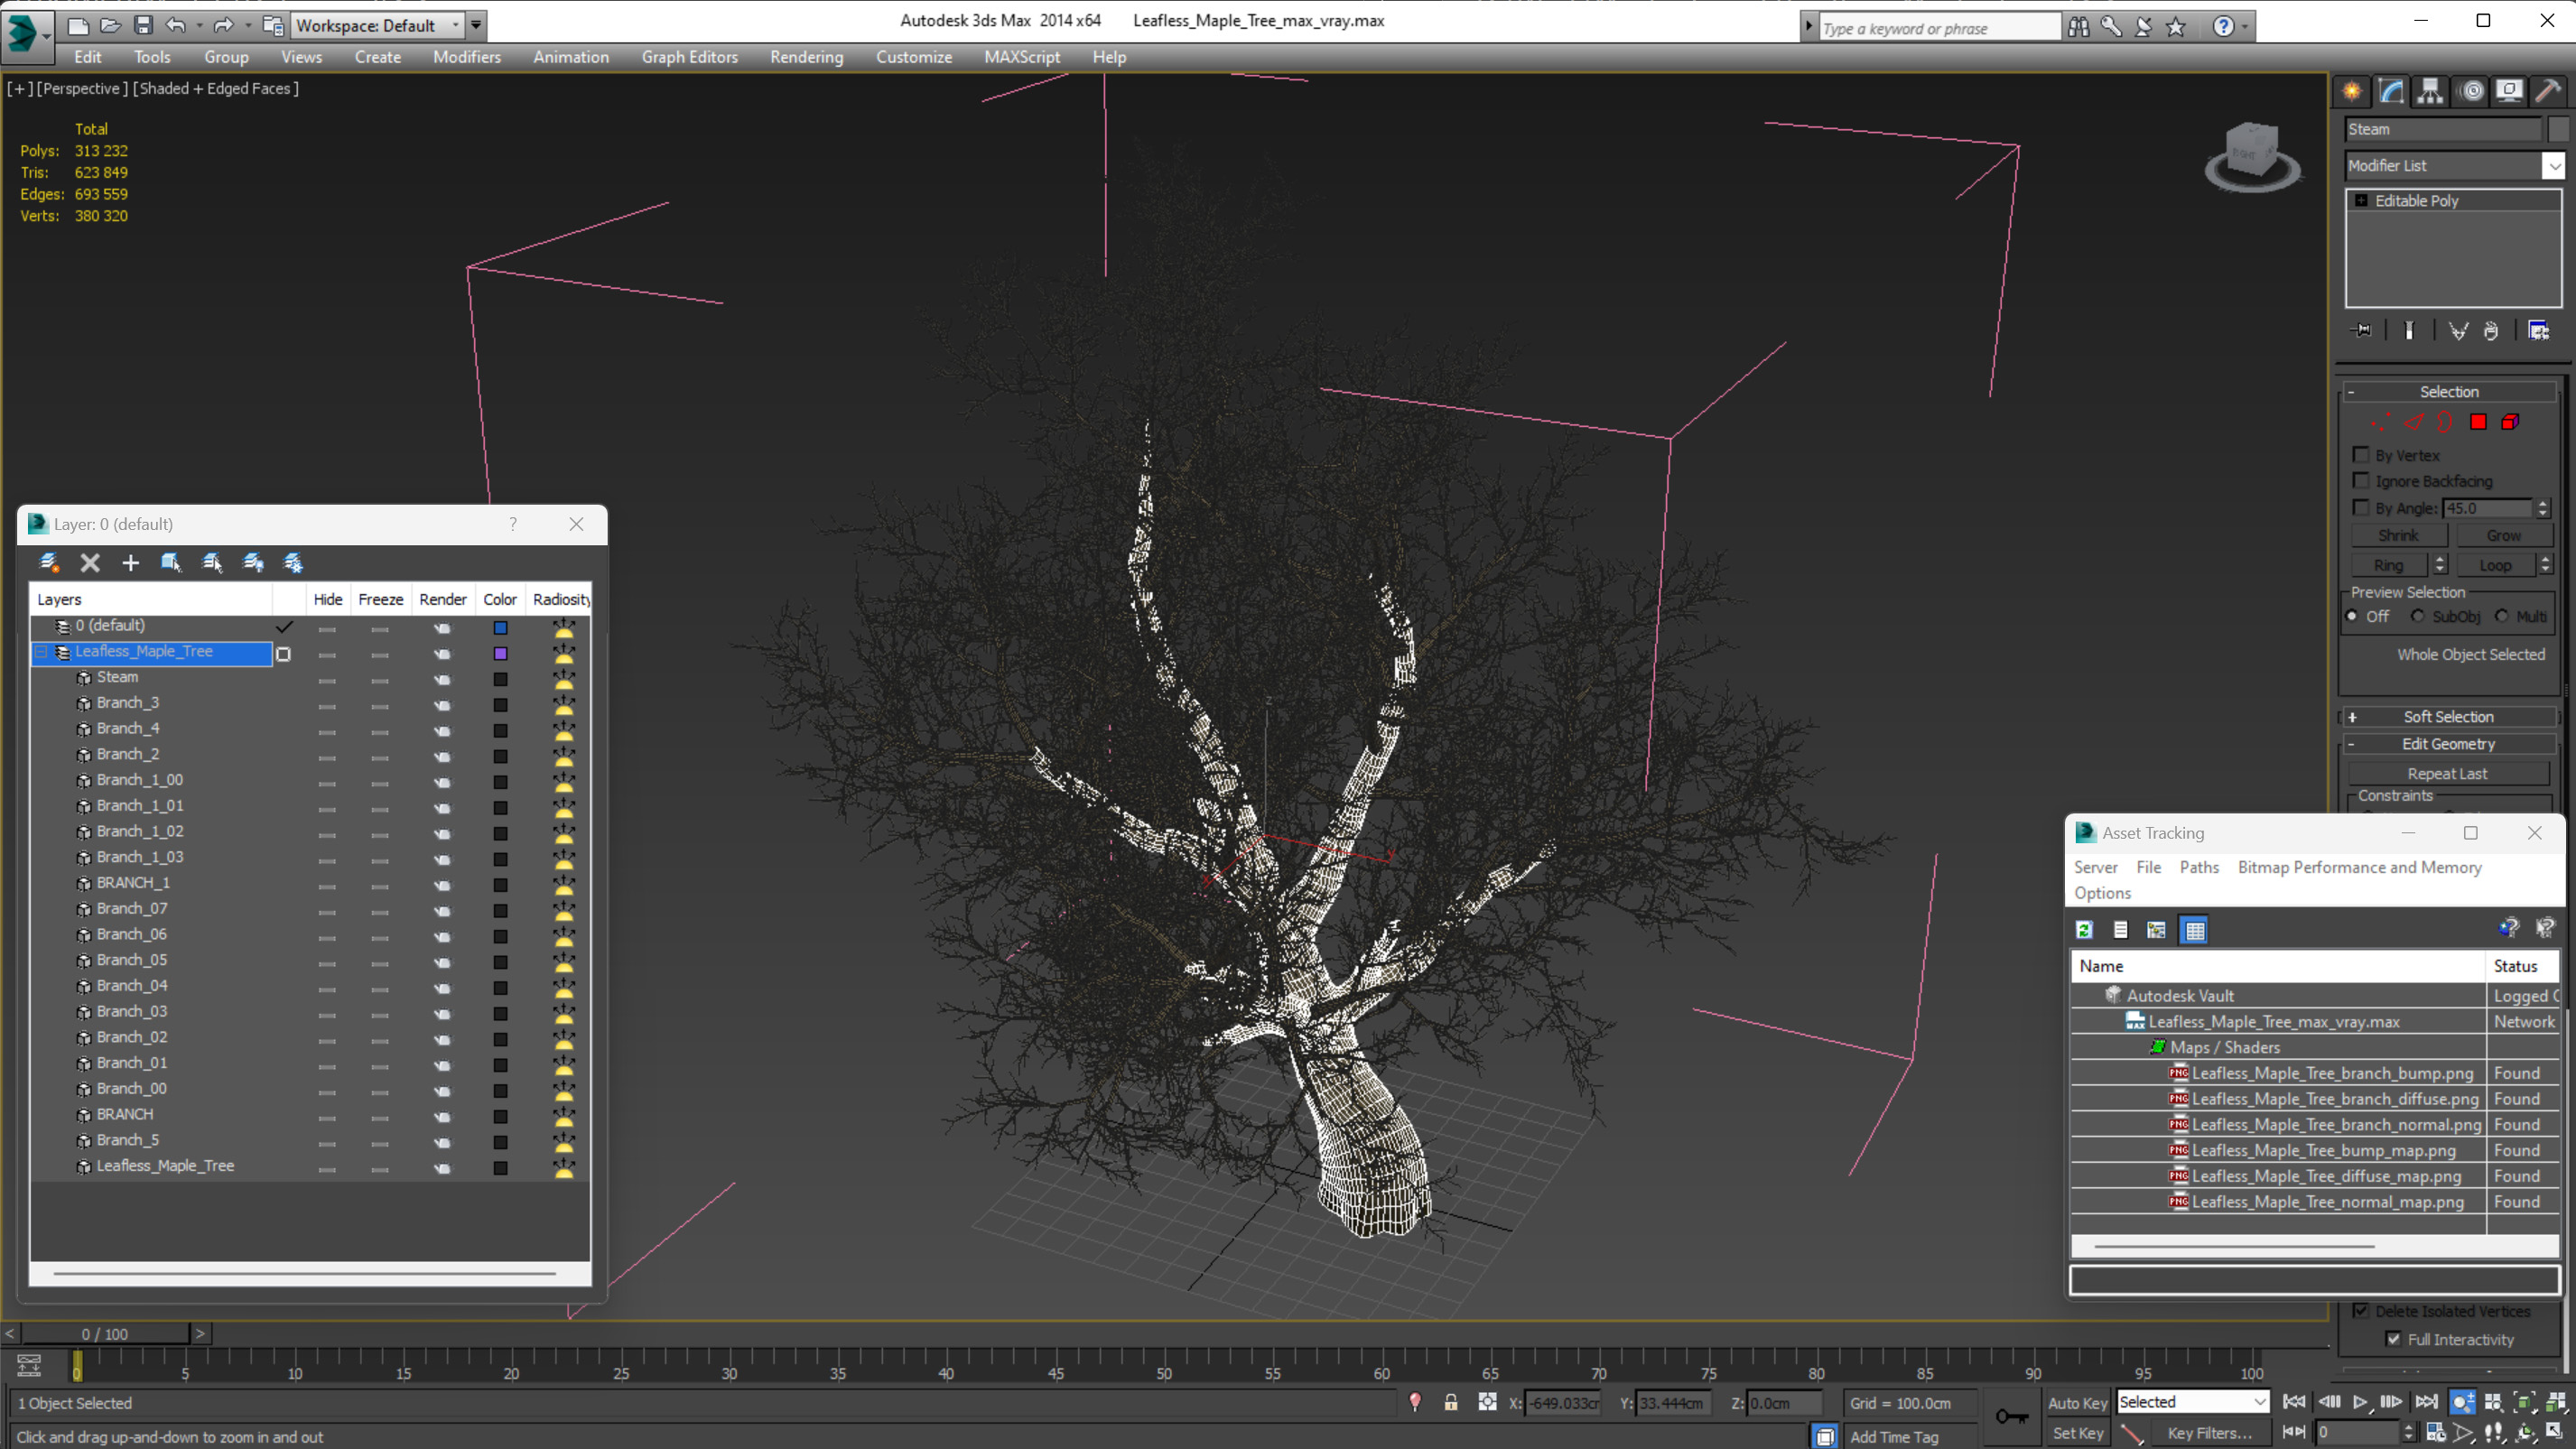Collapse the Edit Geometry rollout

[2449, 743]
